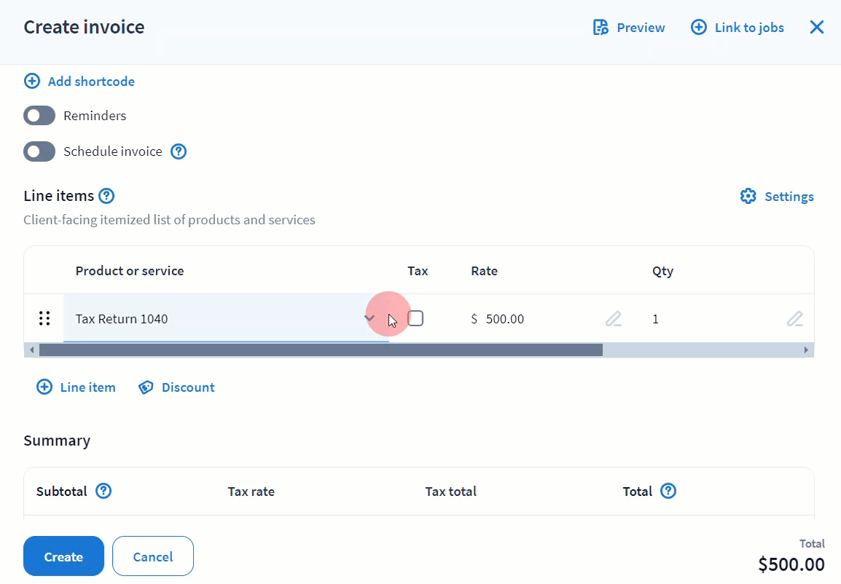This screenshot has width=841, height=584.
Task: Expand the Product or service dropdown arrow
Action: [369, 319]
